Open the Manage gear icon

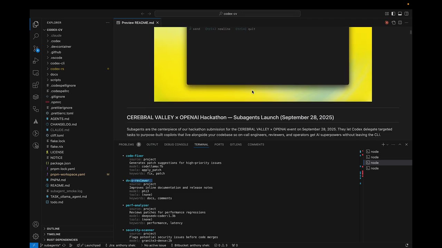[36, 236]
